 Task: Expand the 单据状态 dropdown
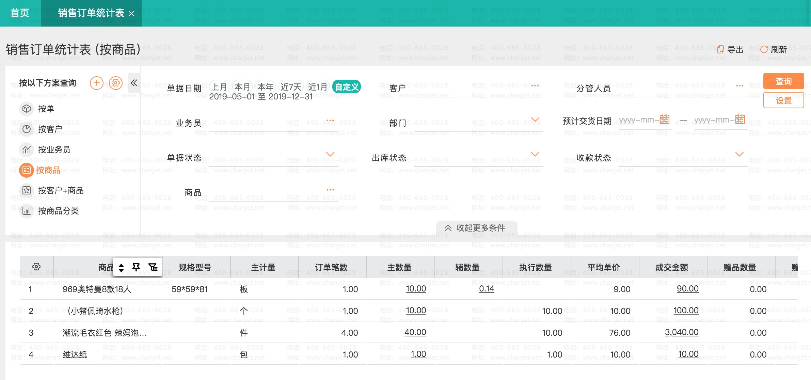tap(330, 154)
